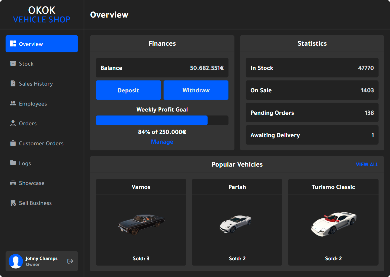Select the Customer Orders briefcase icon
390x277 pixels.
pos(13,143)
